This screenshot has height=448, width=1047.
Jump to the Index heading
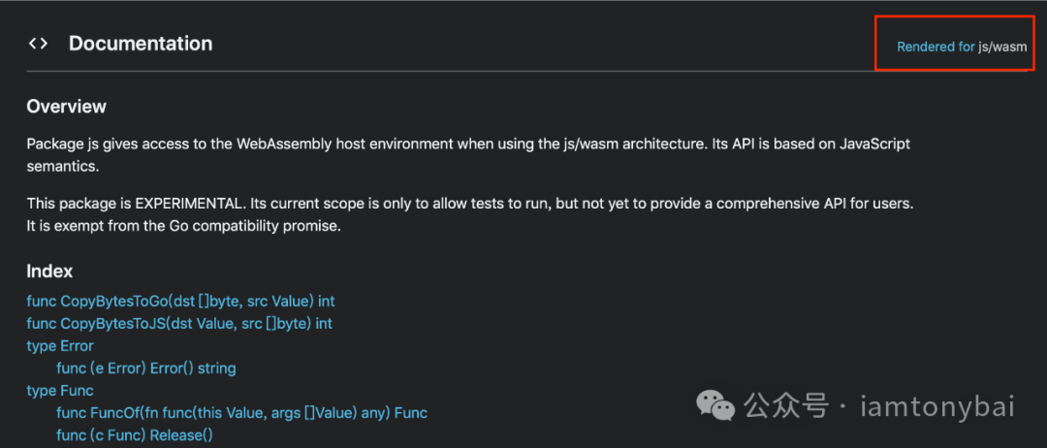(49, 272)
